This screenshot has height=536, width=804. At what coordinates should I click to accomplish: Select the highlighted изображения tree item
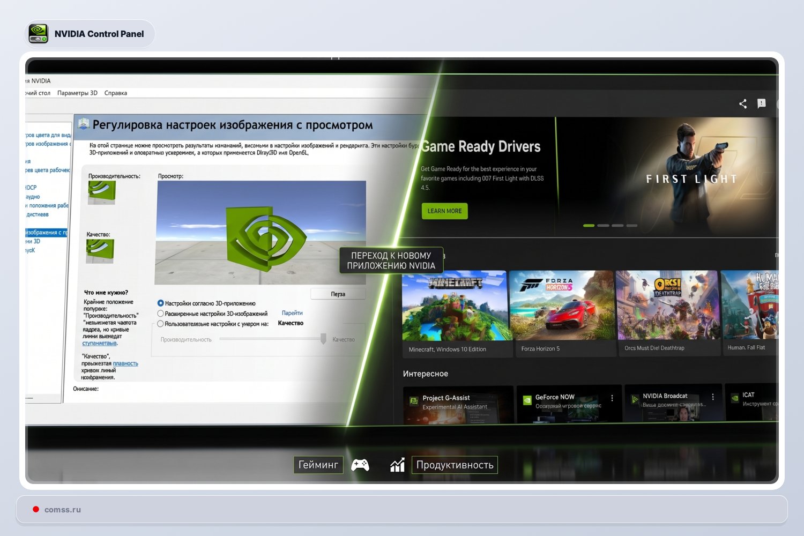47,233
